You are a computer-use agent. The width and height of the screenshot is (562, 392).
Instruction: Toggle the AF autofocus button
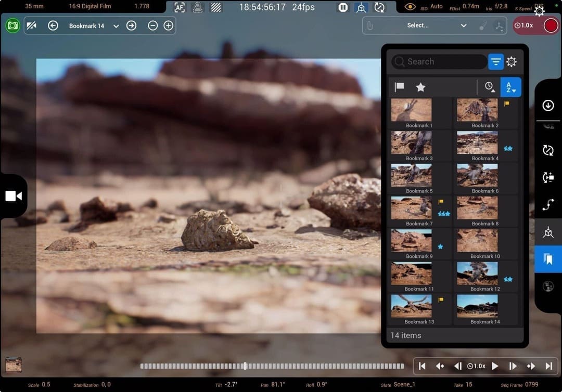click(x=180, y=7)
